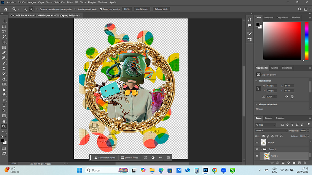Image resolution: width=312 pixels, height=175 pixels.
Task: Select the Crop tool
Action: coord(4,42)
